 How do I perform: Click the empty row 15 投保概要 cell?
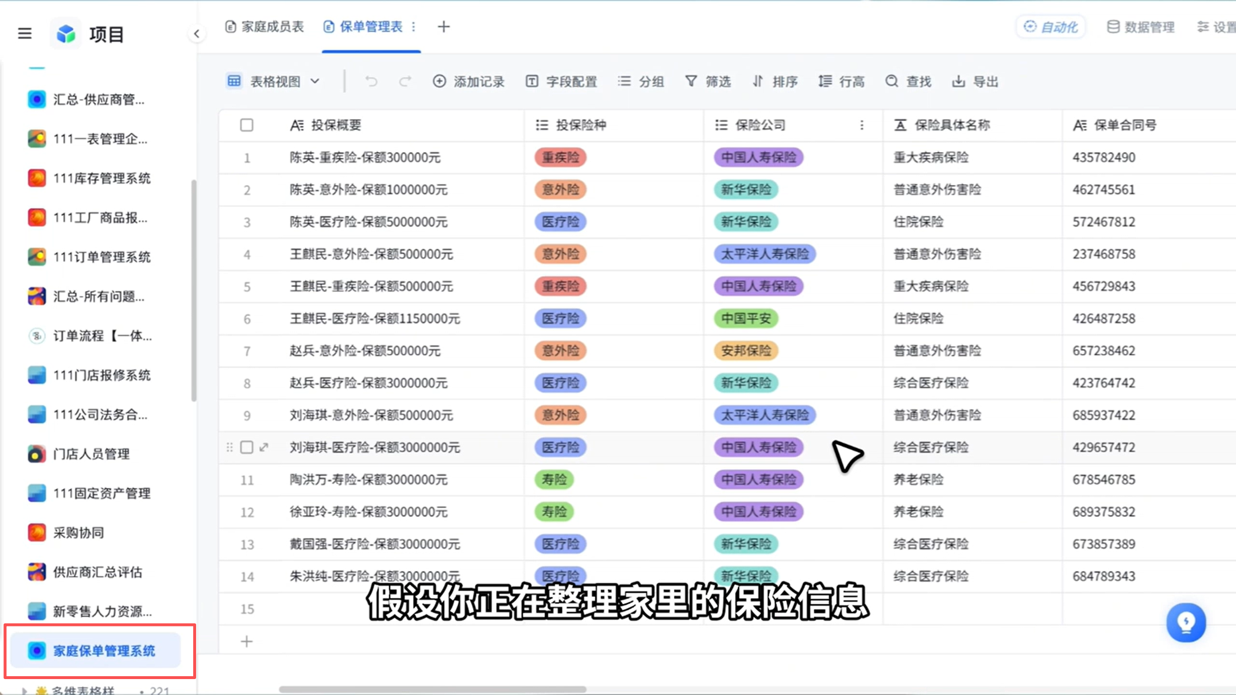coord(402,609)
